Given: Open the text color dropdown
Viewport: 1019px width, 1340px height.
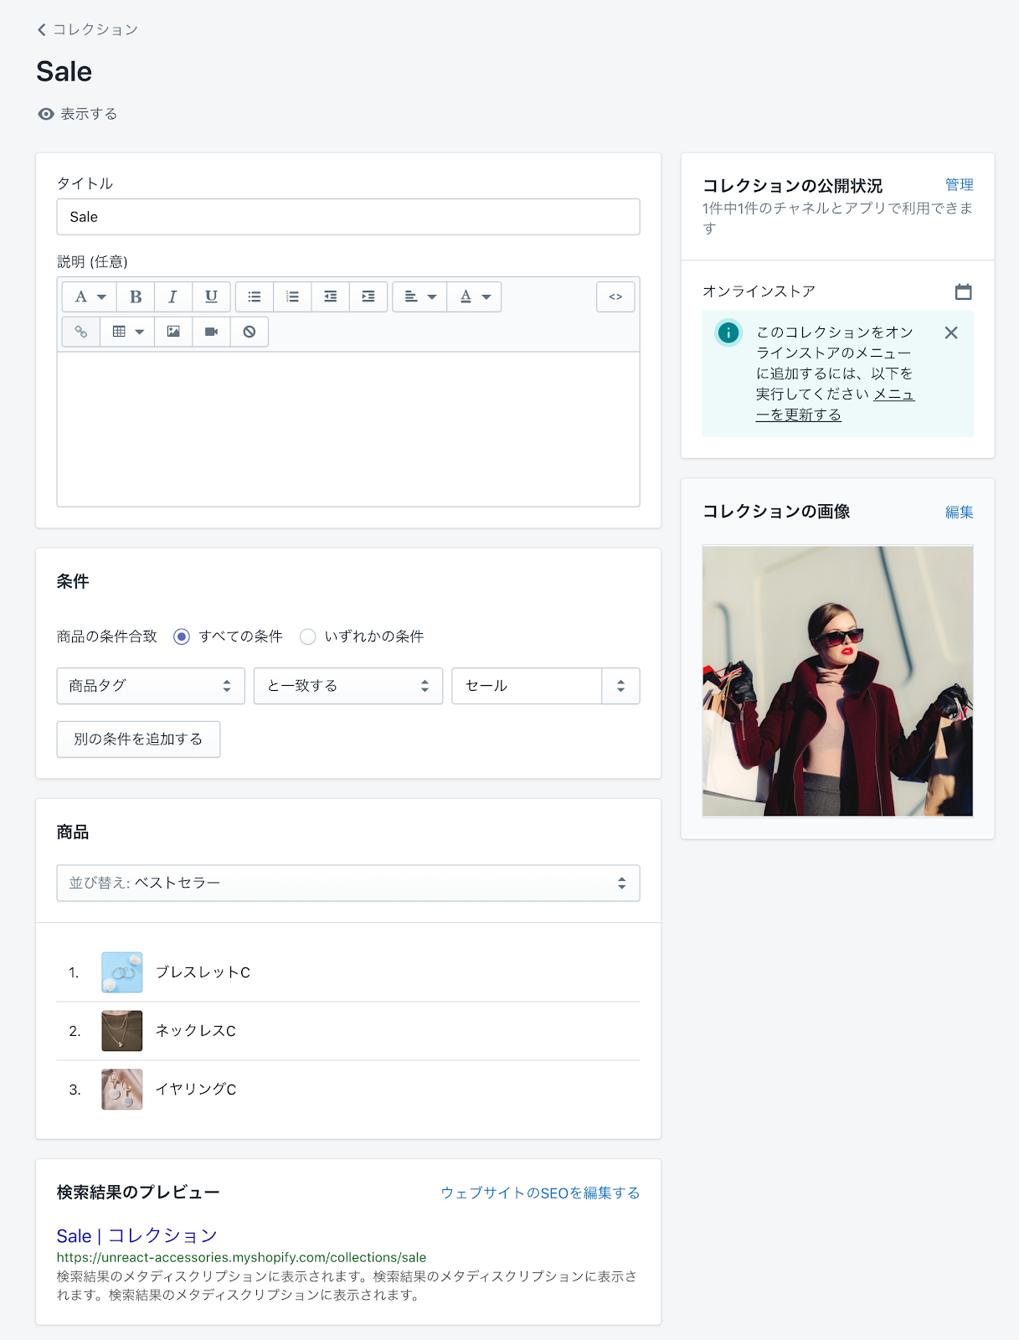Looking at the screenshot, I should click(x=474, y=296).
